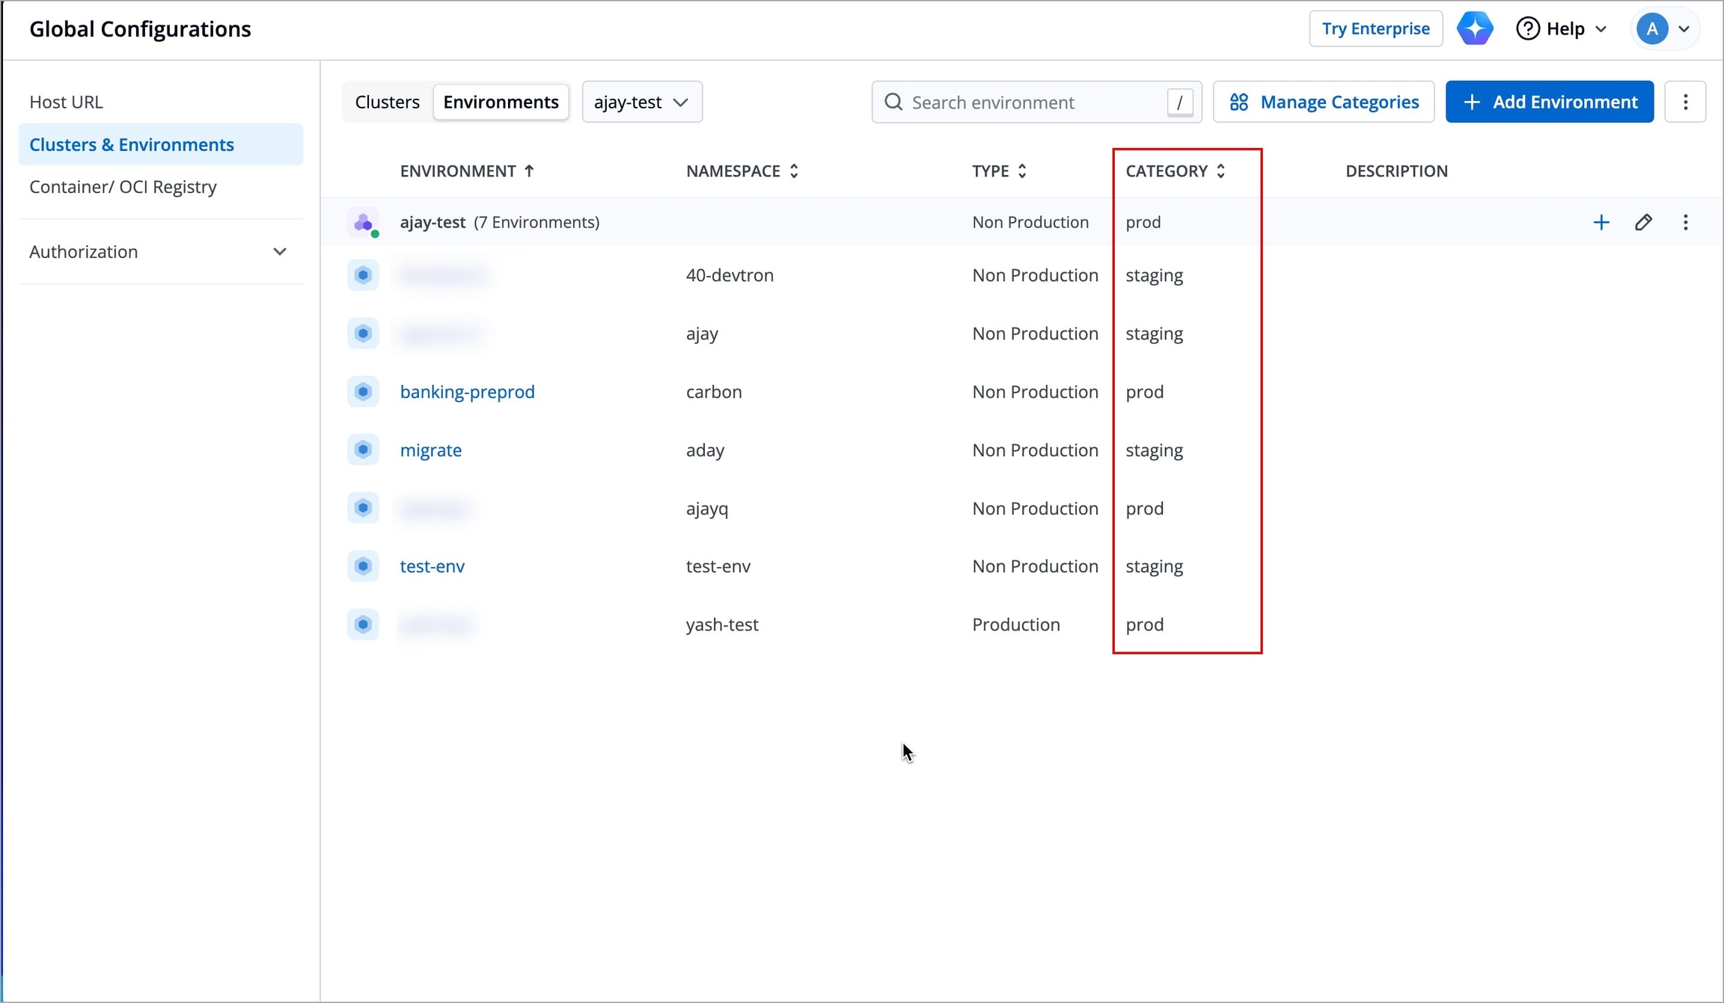Click the plus icon in ajay-test row
Viewport: 1724px width, 1003px height.
coord(1601,222)
